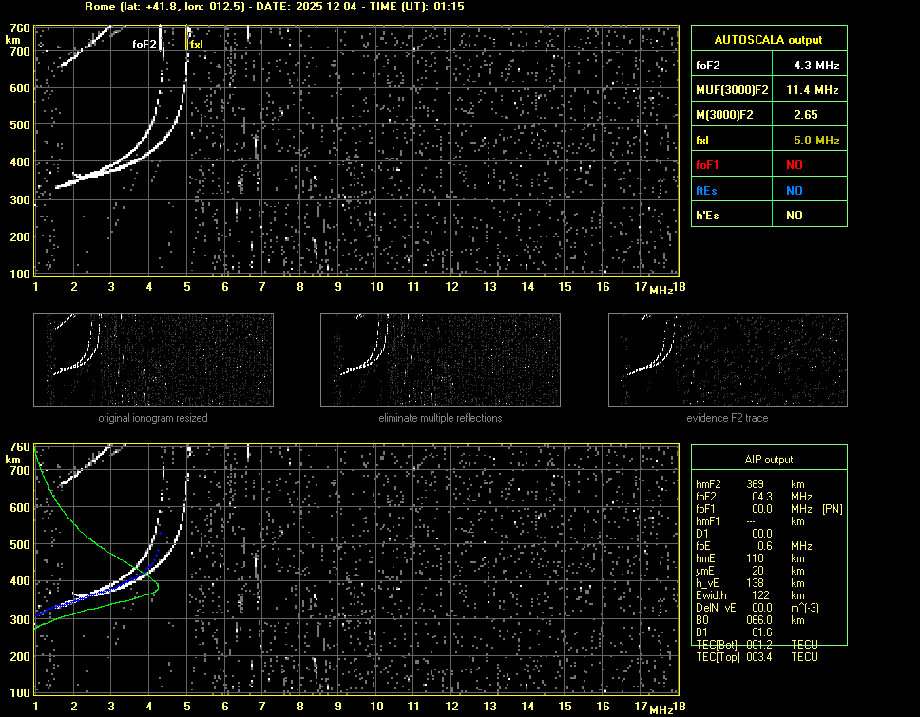Click the AUTOSCALA output header
The width and height of the screenshot is (920, 717).
(768, 40)
